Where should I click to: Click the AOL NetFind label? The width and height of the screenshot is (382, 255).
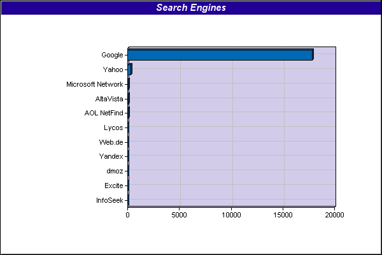click(104, 113)
